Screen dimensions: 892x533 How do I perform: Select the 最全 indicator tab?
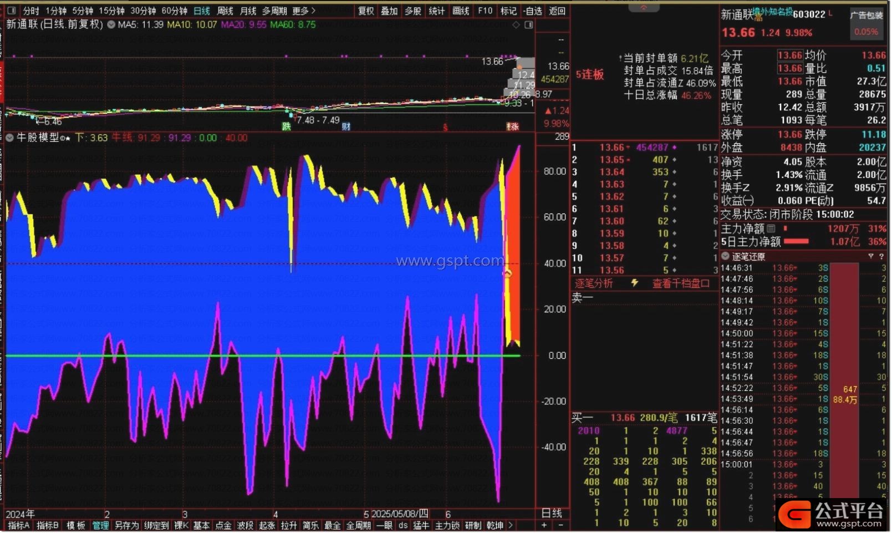(332, 525)
